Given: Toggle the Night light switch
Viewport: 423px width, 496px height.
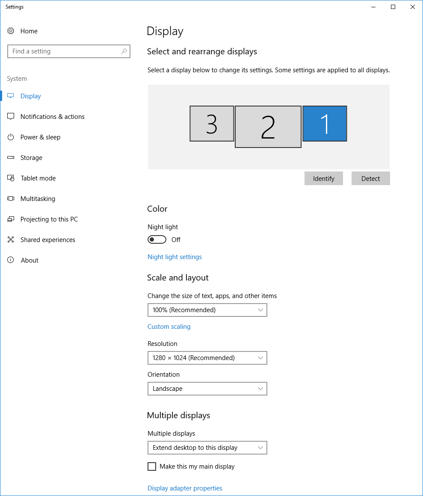Looking at the screenshot, I should [x=157, y=240].
